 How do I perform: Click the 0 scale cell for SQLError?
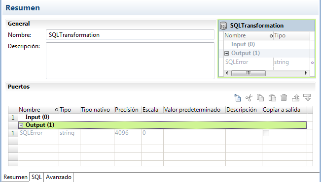[152, 133]
